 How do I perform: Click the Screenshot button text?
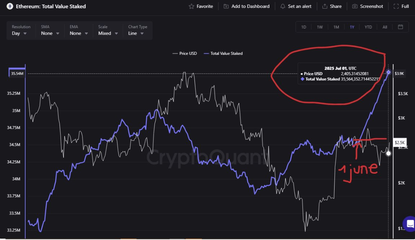[371, 6]
